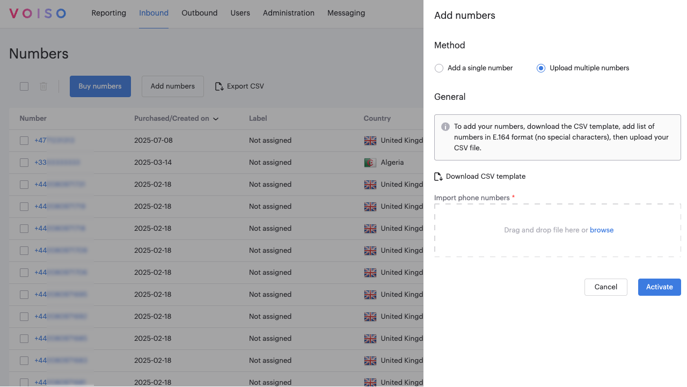Check the box for the +33 number row

tap(24, 163)
